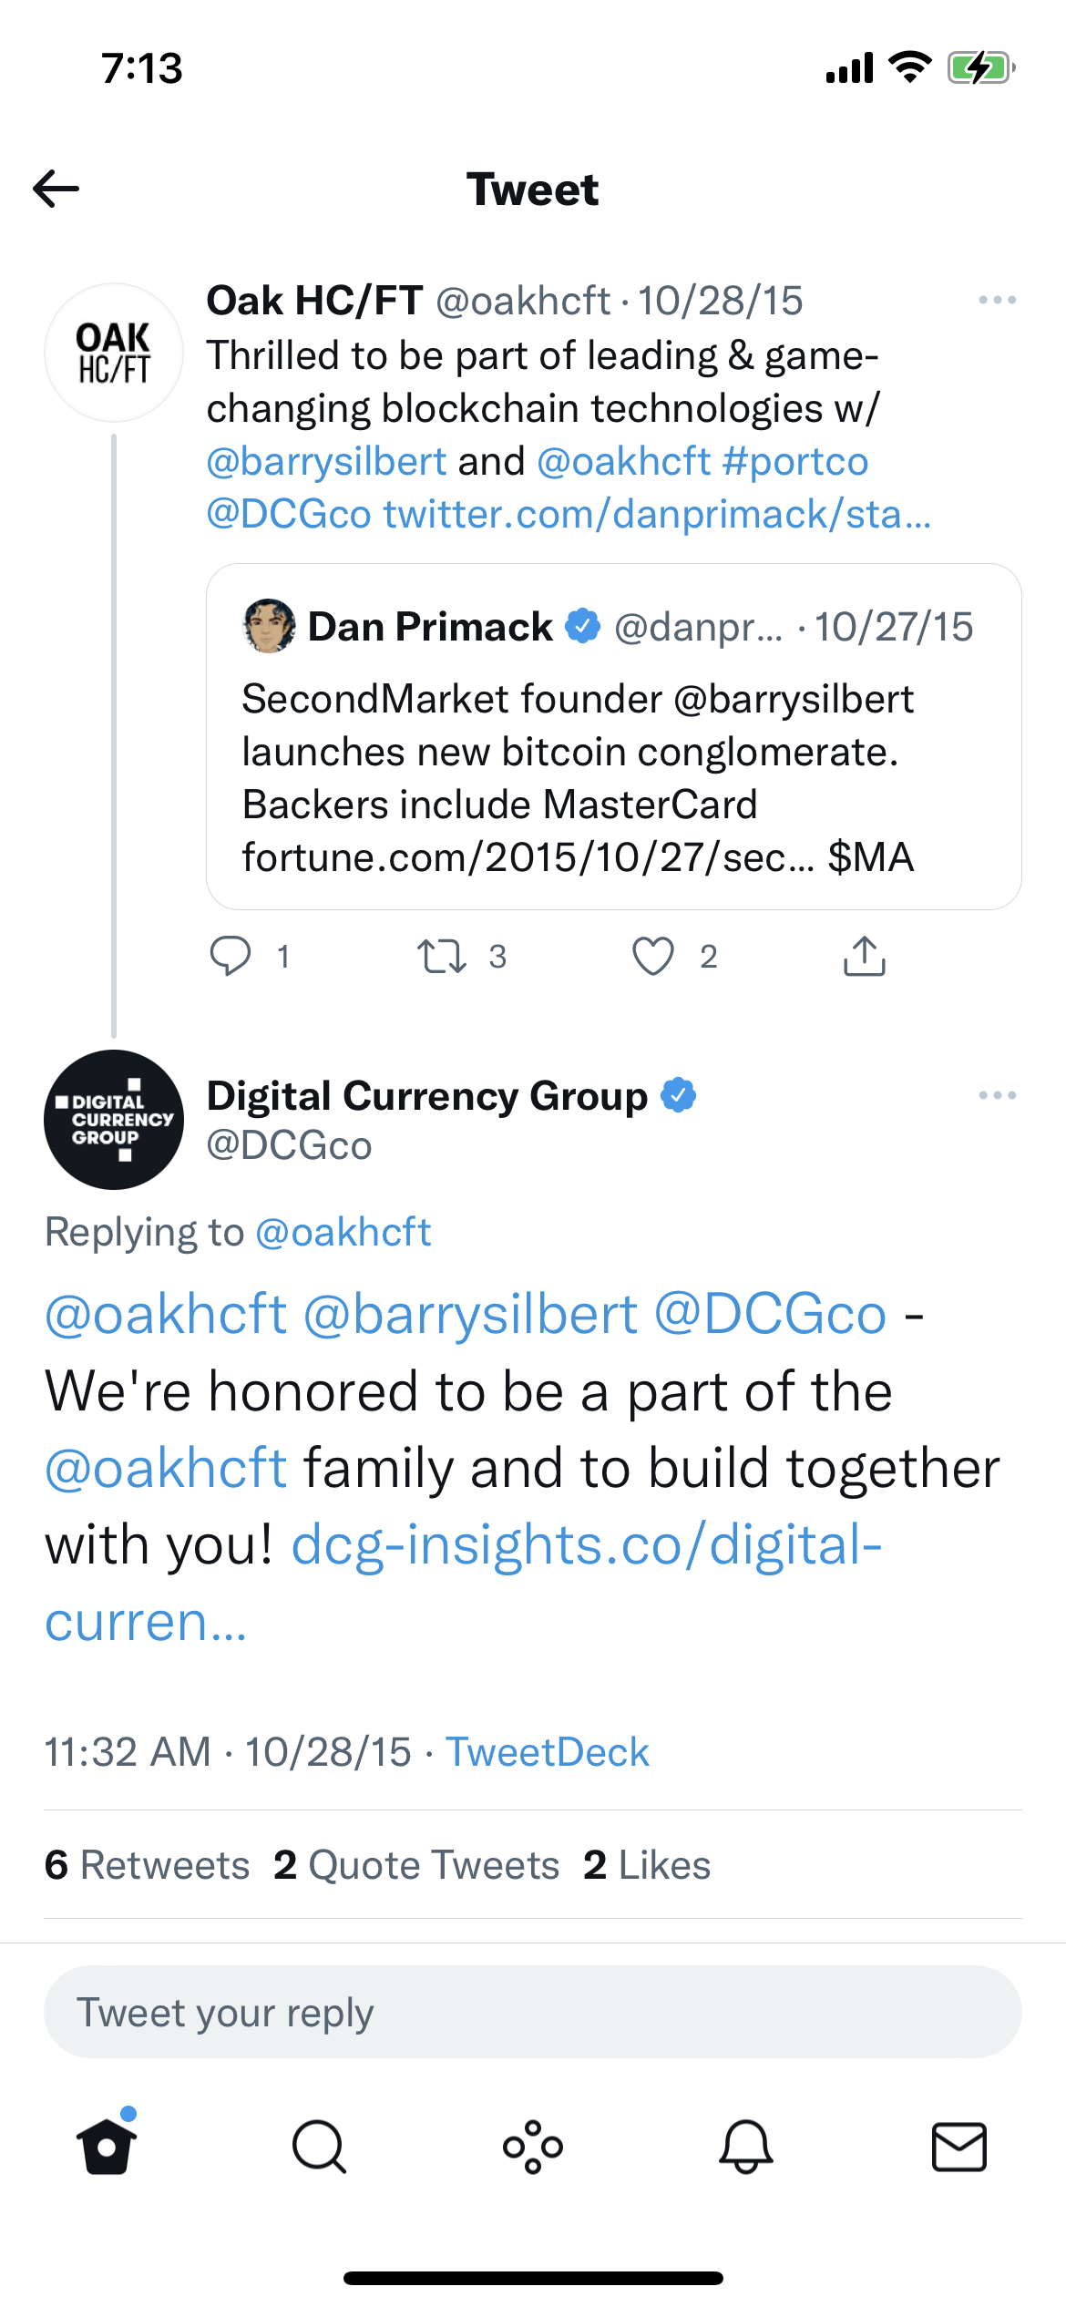Tap share icon on Oak HC/FT tweet
Screen dimensions: 1066x2307
(x=864, y=956)
